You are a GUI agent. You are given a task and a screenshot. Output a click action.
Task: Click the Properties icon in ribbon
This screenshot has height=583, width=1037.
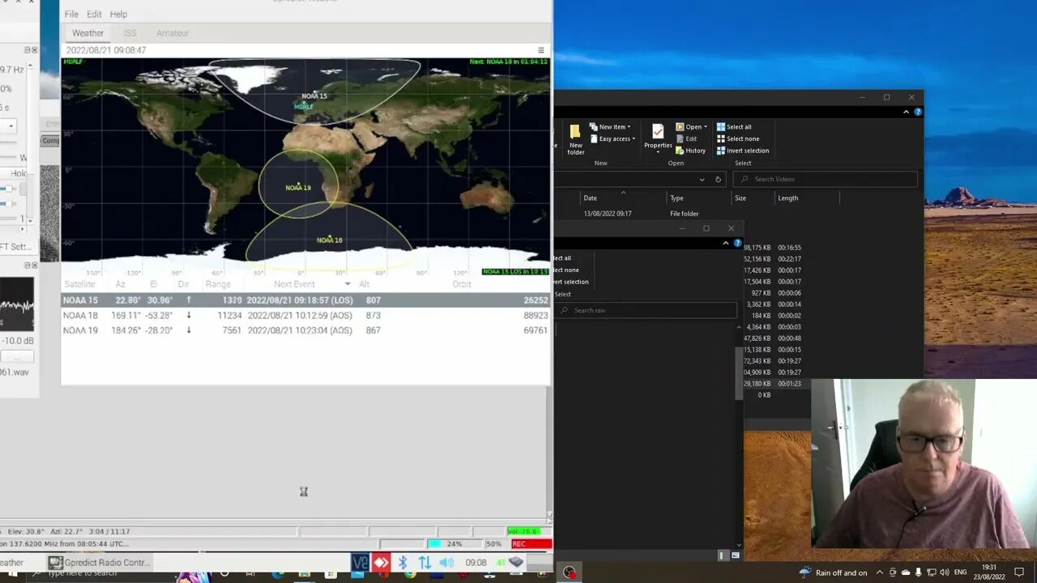click(657, 132)
